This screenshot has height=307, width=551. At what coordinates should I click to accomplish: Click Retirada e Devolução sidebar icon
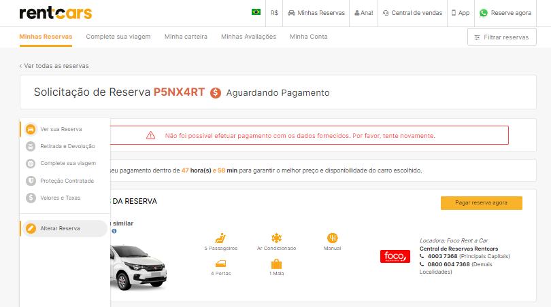[31, 146]
